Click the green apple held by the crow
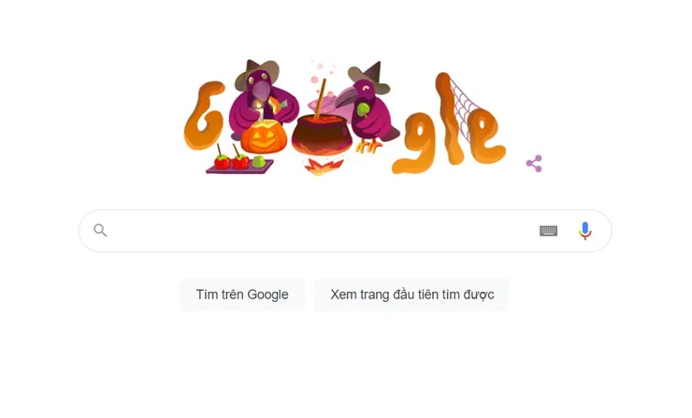This screenshot has height=418, width=692. pyautogui.click(x=363, y=108)
